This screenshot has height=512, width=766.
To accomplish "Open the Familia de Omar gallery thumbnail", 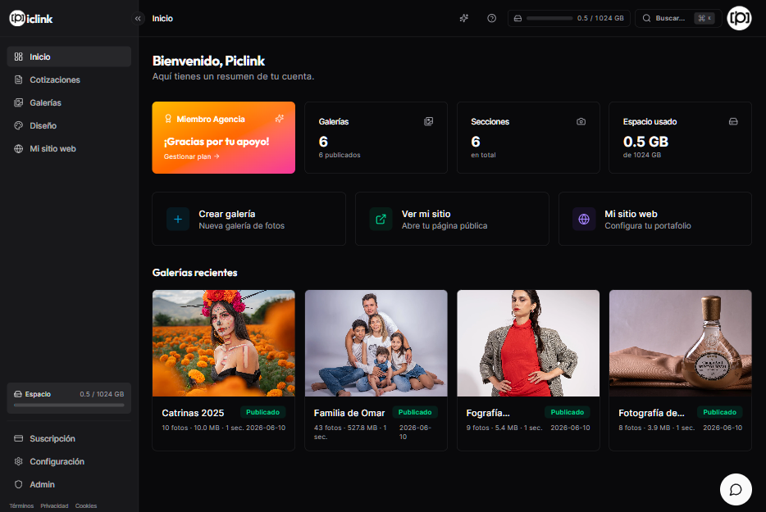I will [x=376, y=343].
